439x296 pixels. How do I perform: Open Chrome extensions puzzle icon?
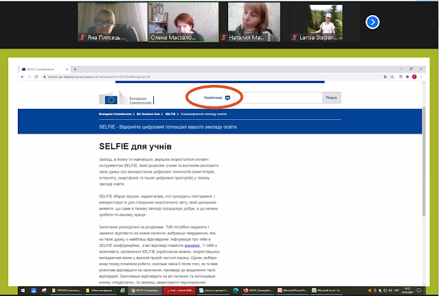click(407, 77)
